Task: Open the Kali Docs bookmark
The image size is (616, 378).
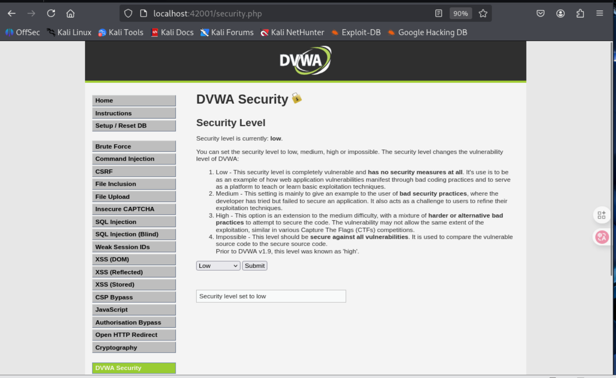Action: [172, 32]
